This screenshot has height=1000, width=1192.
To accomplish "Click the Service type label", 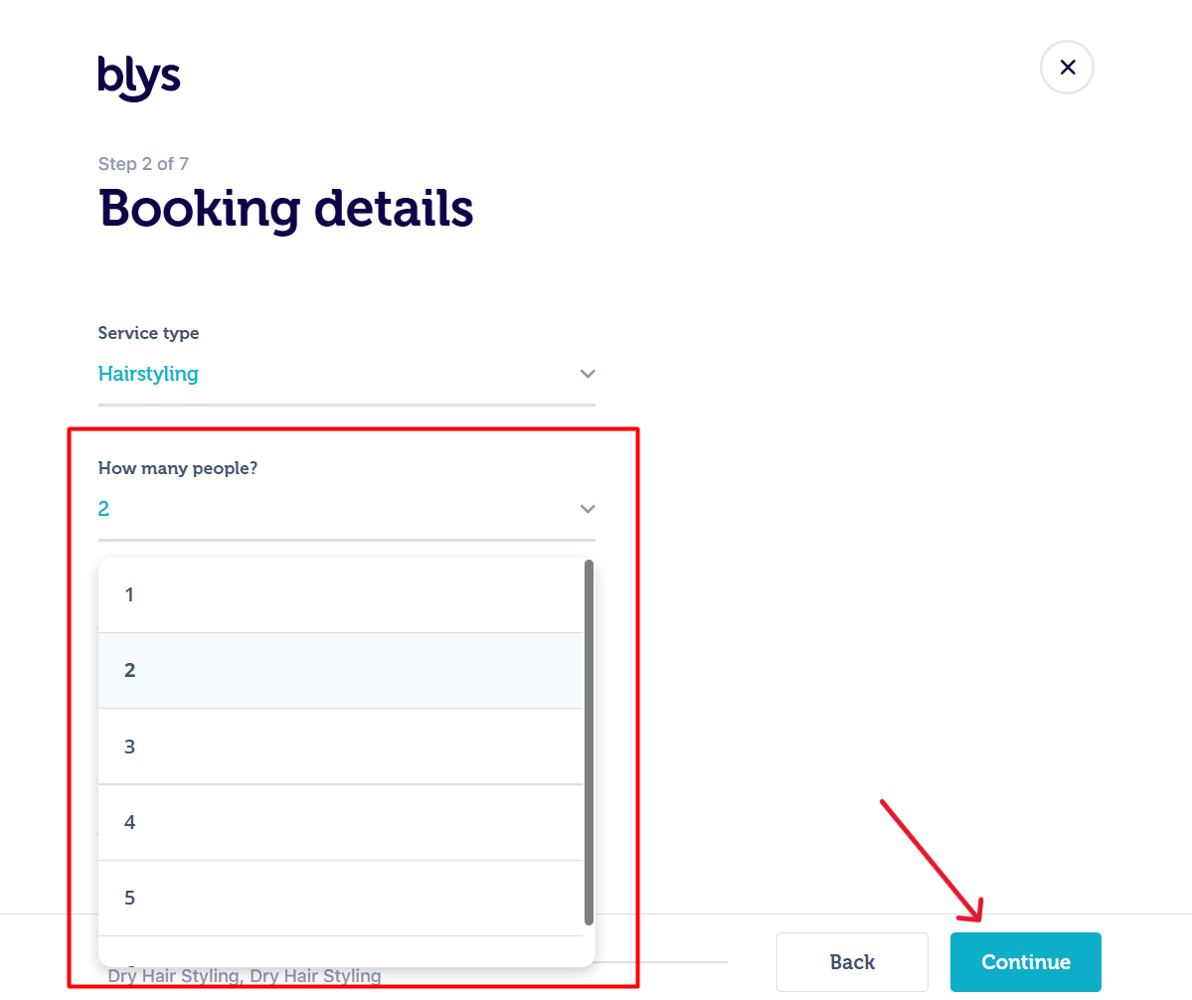I will point(148,333).
